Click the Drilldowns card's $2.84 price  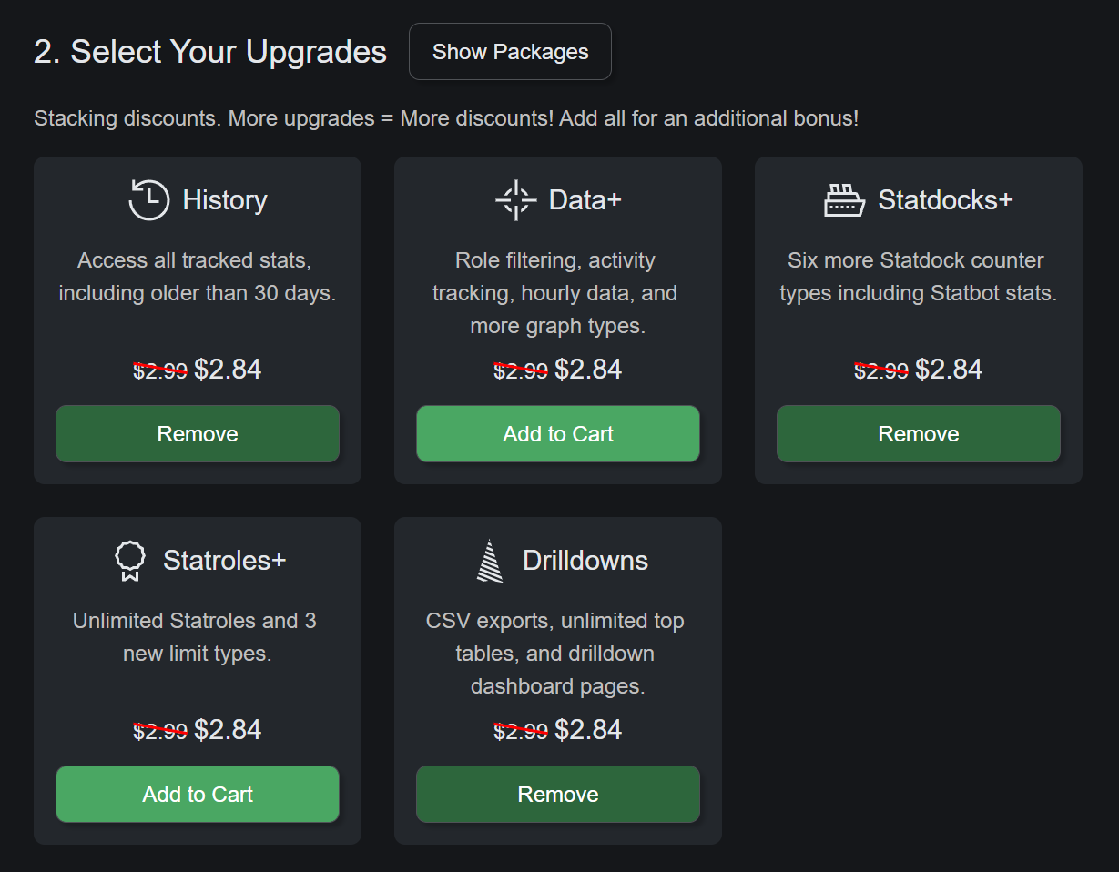pyautogui.click(x=588, y=730)
